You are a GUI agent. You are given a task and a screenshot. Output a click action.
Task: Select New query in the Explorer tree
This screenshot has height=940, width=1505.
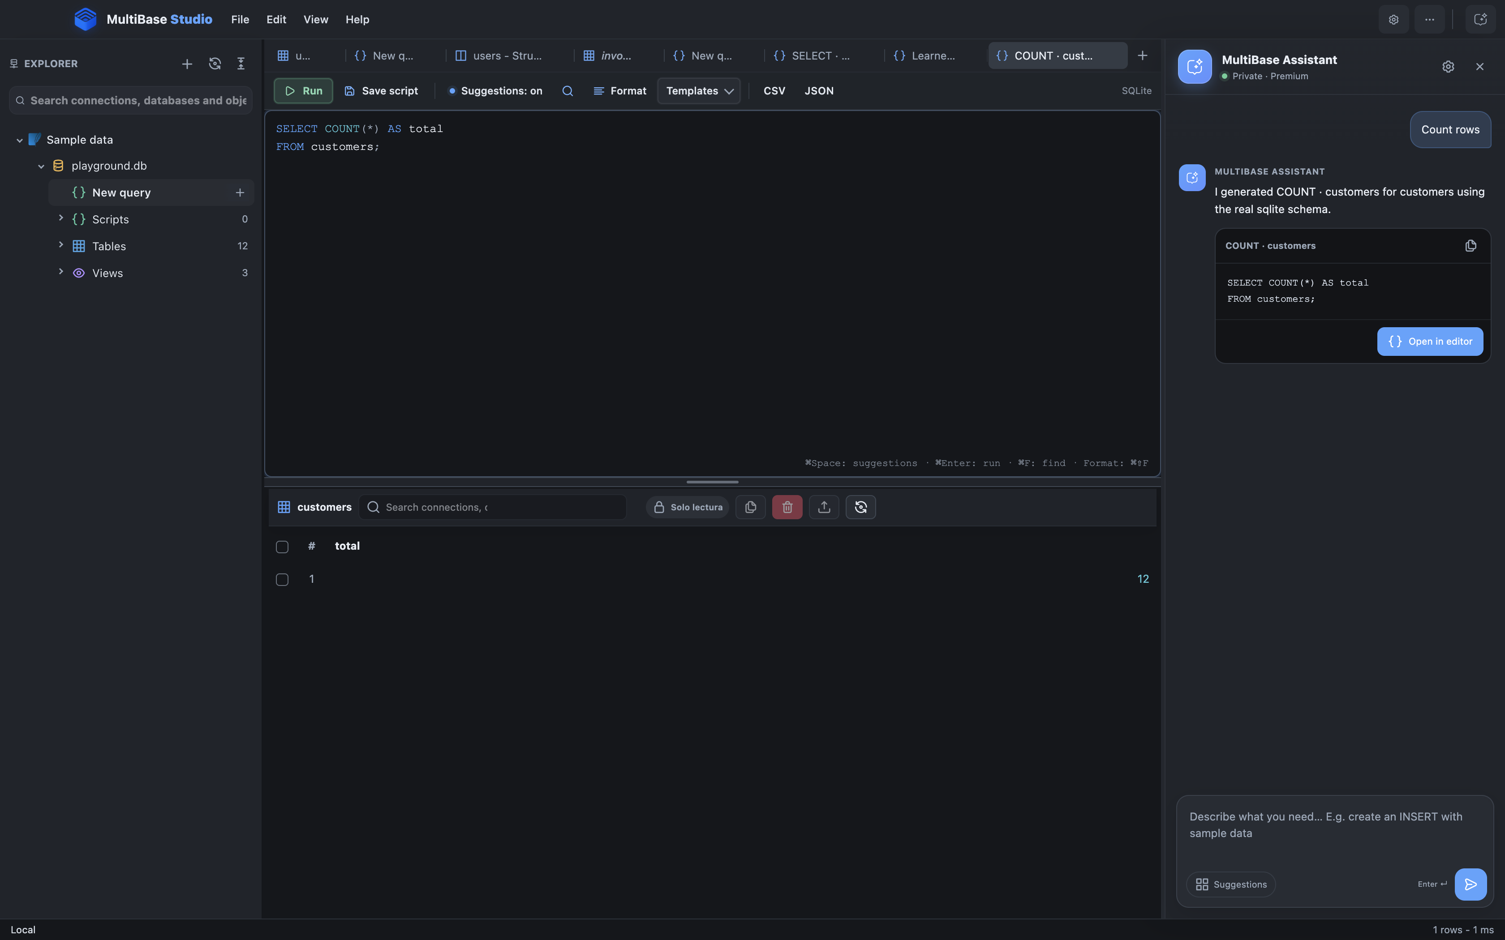point(151,193)
